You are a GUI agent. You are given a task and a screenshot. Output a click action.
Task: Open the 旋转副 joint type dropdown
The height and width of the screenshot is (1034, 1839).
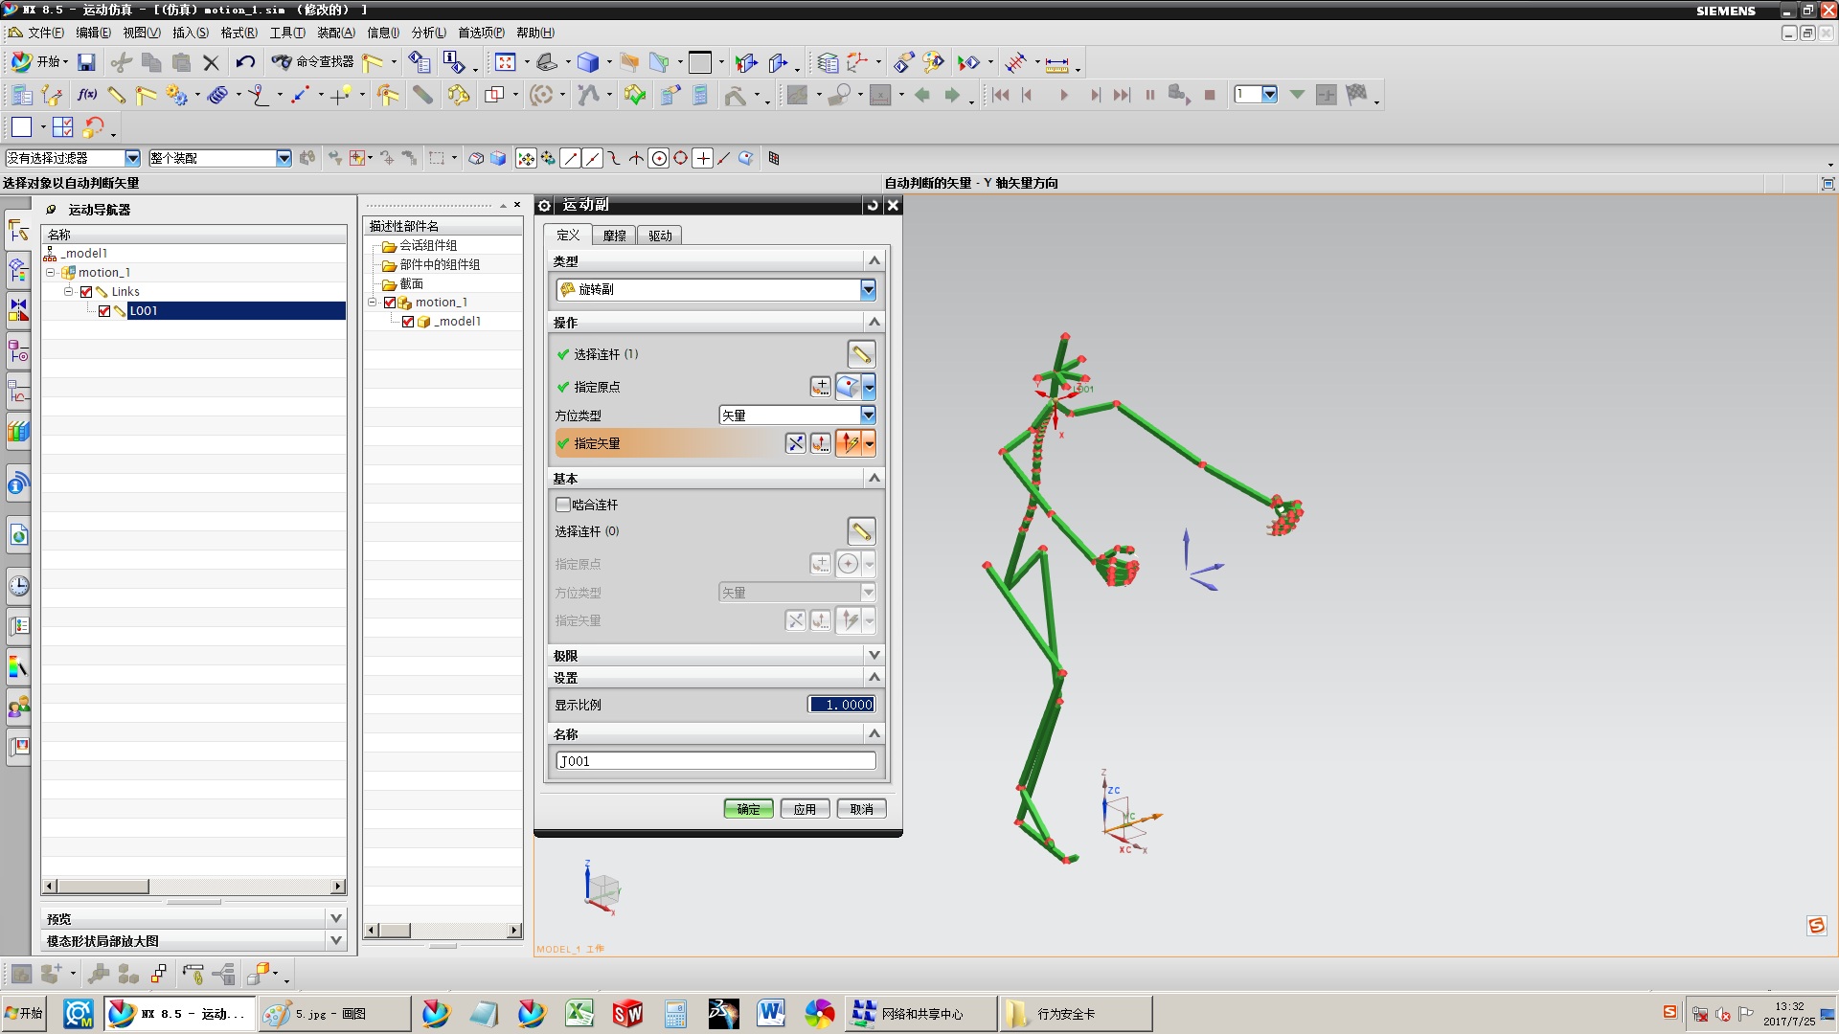868,289
